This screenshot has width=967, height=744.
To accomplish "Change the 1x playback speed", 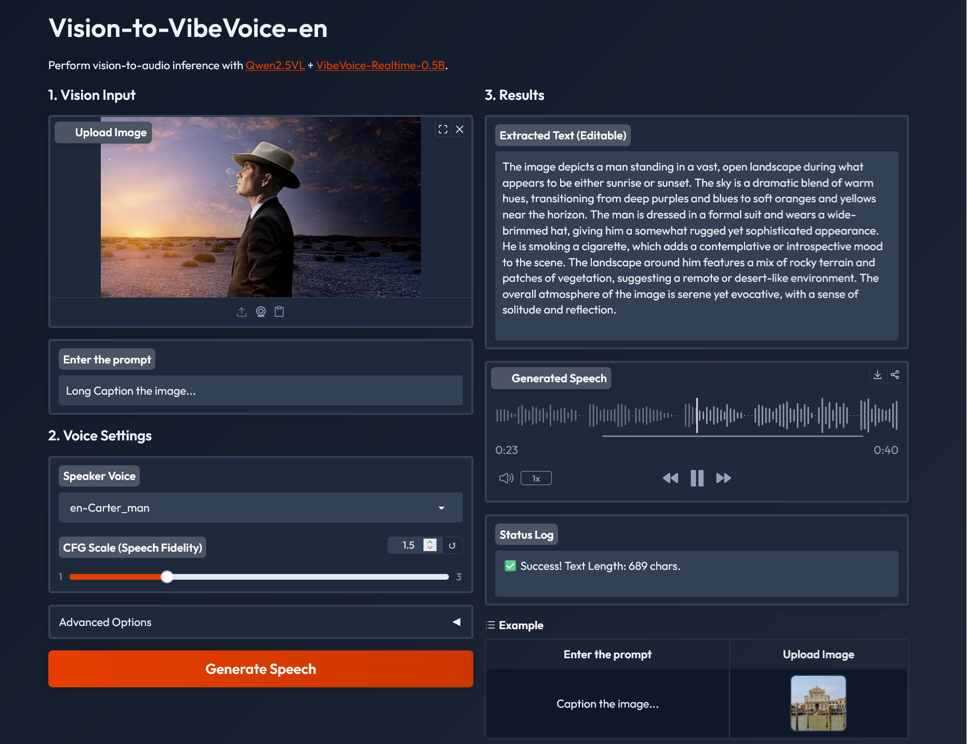I will 536,478.
